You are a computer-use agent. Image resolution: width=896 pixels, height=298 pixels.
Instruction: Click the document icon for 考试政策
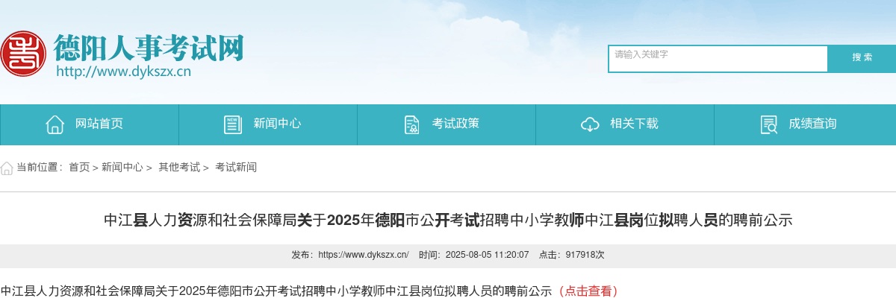tap(411, 124)
